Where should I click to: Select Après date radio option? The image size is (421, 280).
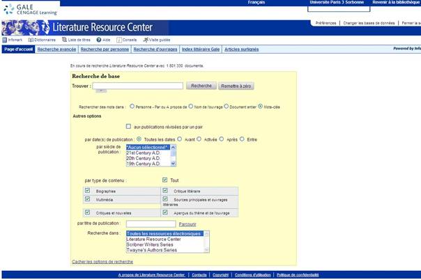pos(221,139)
